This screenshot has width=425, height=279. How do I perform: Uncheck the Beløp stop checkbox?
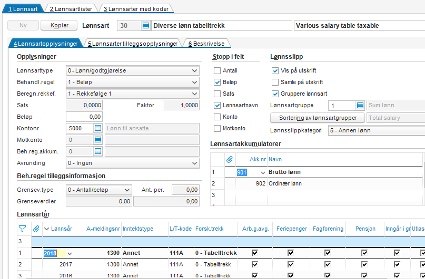[x=217, y=82]
